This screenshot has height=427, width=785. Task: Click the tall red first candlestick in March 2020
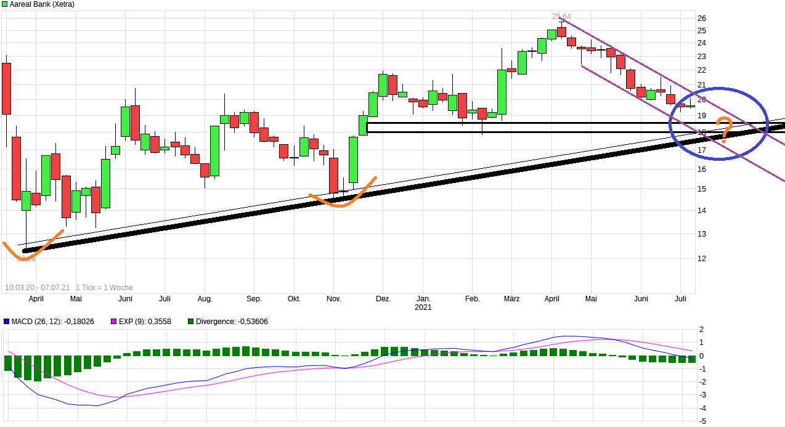coord(6,88)
